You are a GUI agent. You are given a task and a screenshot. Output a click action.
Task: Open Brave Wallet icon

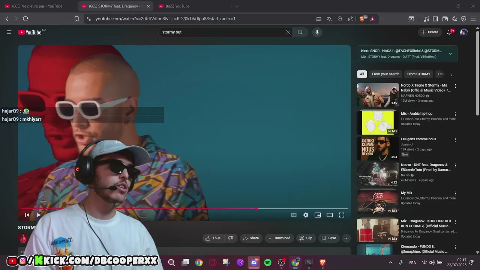(x=445, y=19)
